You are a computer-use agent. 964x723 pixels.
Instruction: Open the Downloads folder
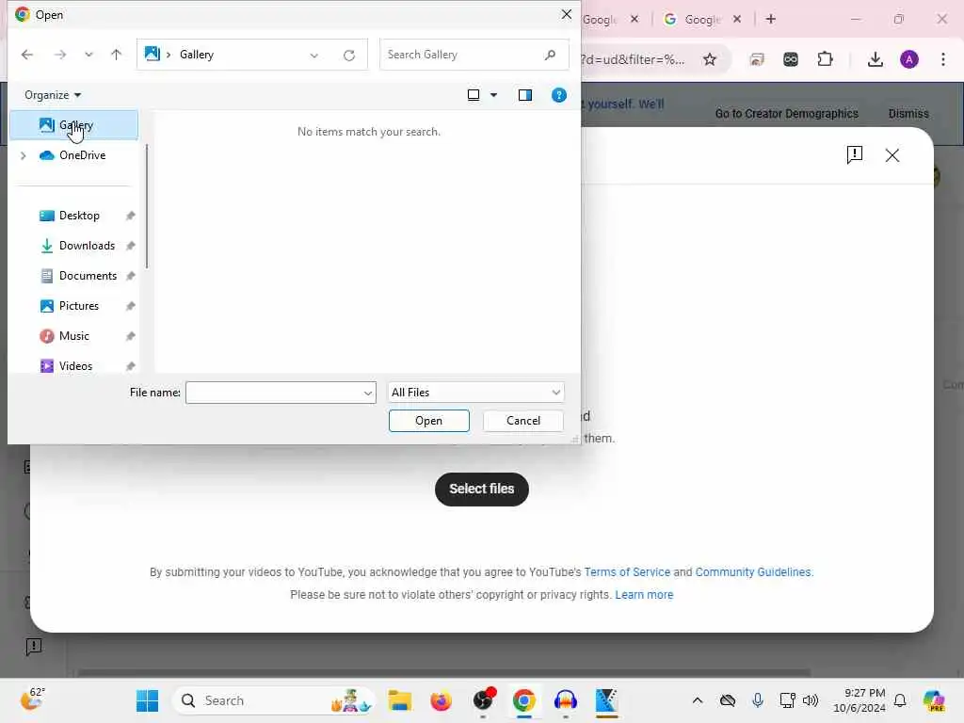tap(86, 246)
